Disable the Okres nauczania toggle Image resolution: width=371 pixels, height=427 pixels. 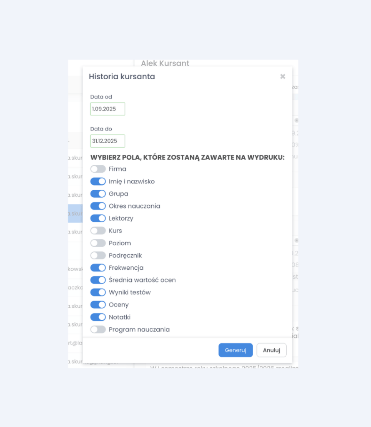coord(98,206)
